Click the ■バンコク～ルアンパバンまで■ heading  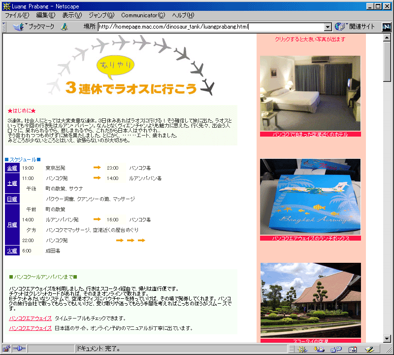(43, 277)
